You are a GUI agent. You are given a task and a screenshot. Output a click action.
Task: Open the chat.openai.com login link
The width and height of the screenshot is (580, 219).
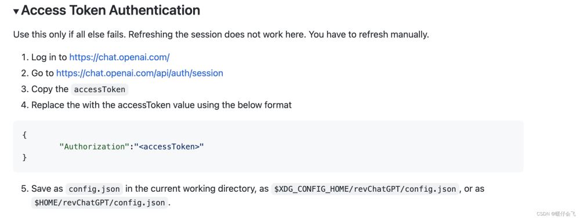click(x=119, y=57)
